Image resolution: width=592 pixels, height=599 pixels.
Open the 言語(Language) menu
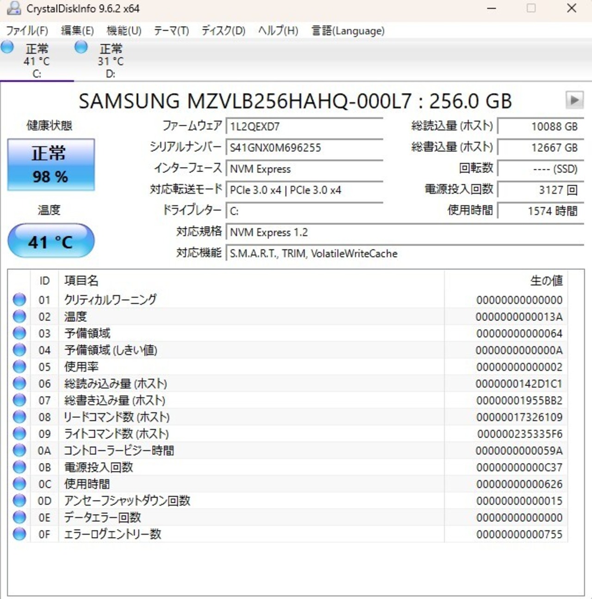coord(348,31)
